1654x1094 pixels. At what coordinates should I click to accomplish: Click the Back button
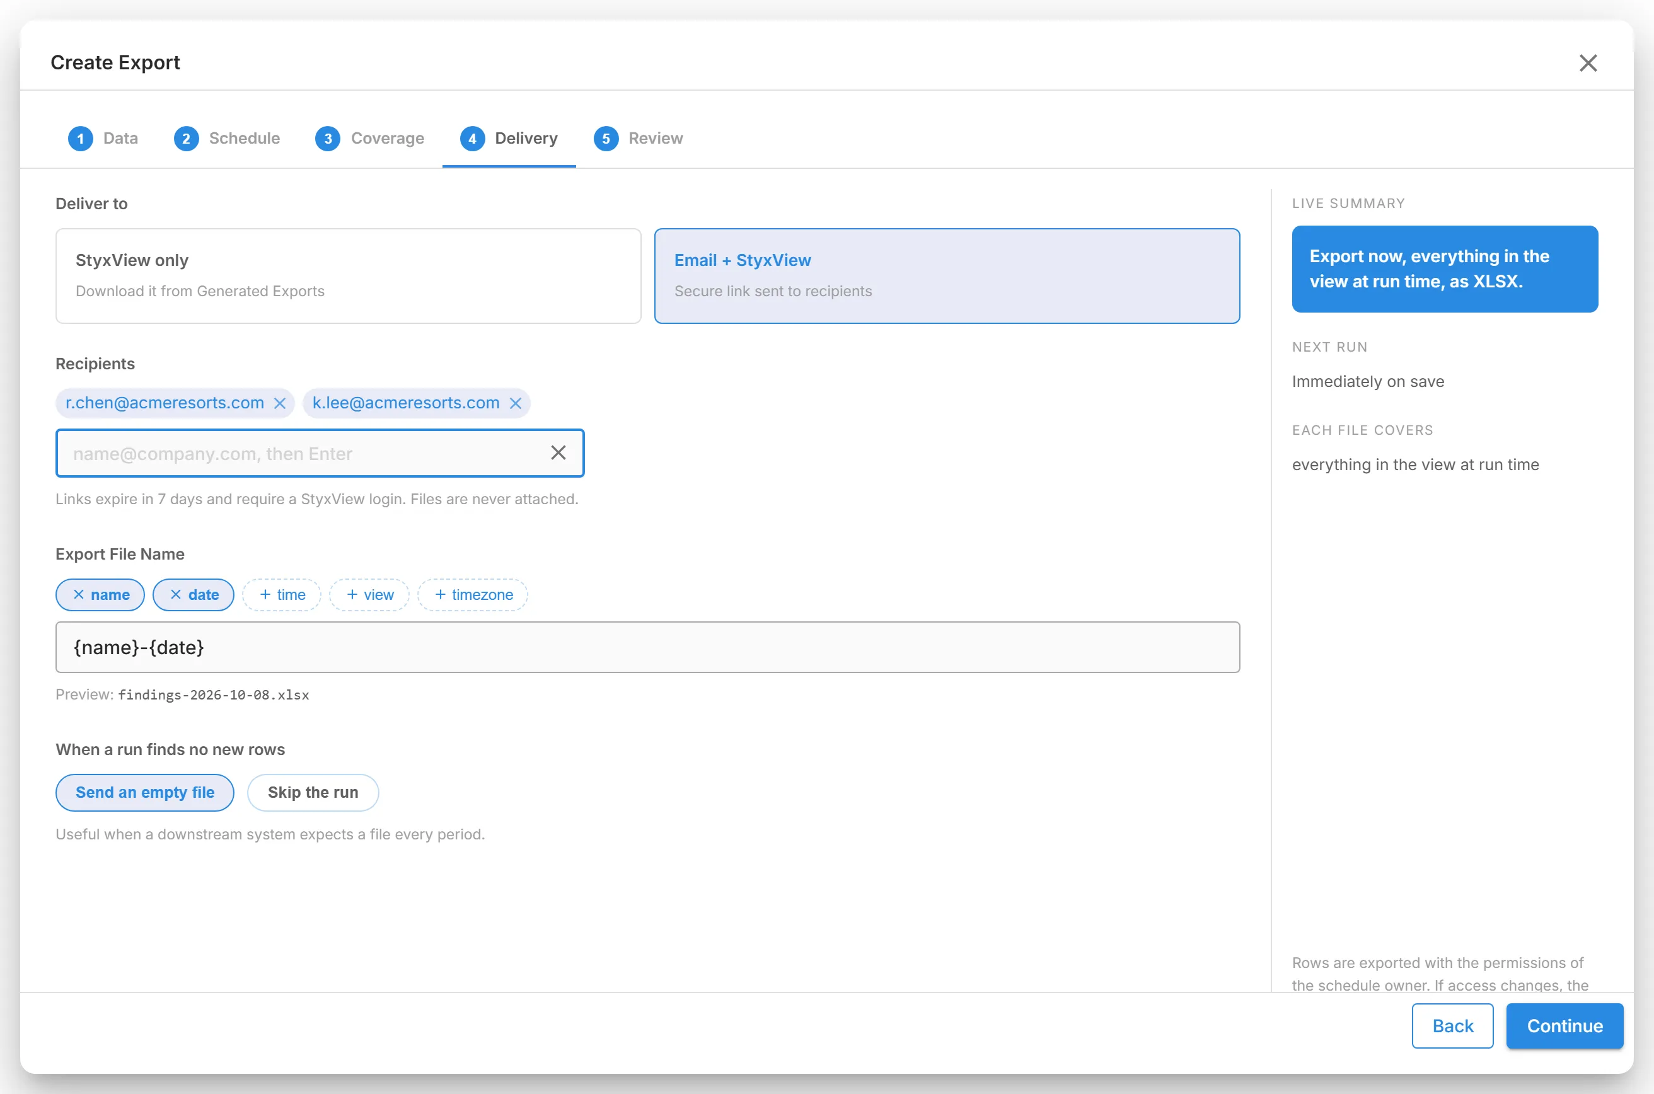pos(1452,1026)
